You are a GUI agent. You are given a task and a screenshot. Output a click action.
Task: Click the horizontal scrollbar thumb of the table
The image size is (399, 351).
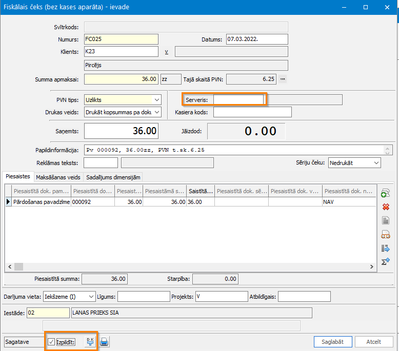click(x=18, y=266)
